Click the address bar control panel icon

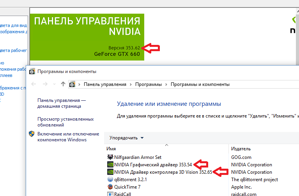point(72,84)
